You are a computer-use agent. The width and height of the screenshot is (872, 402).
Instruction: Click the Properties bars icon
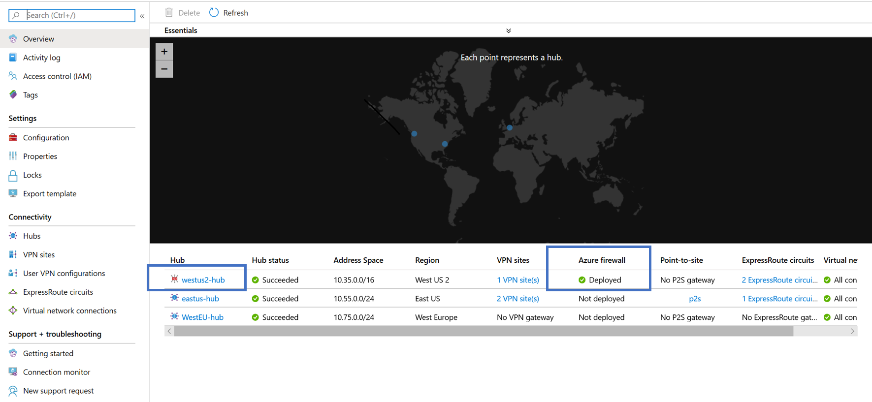click(13, 156)
